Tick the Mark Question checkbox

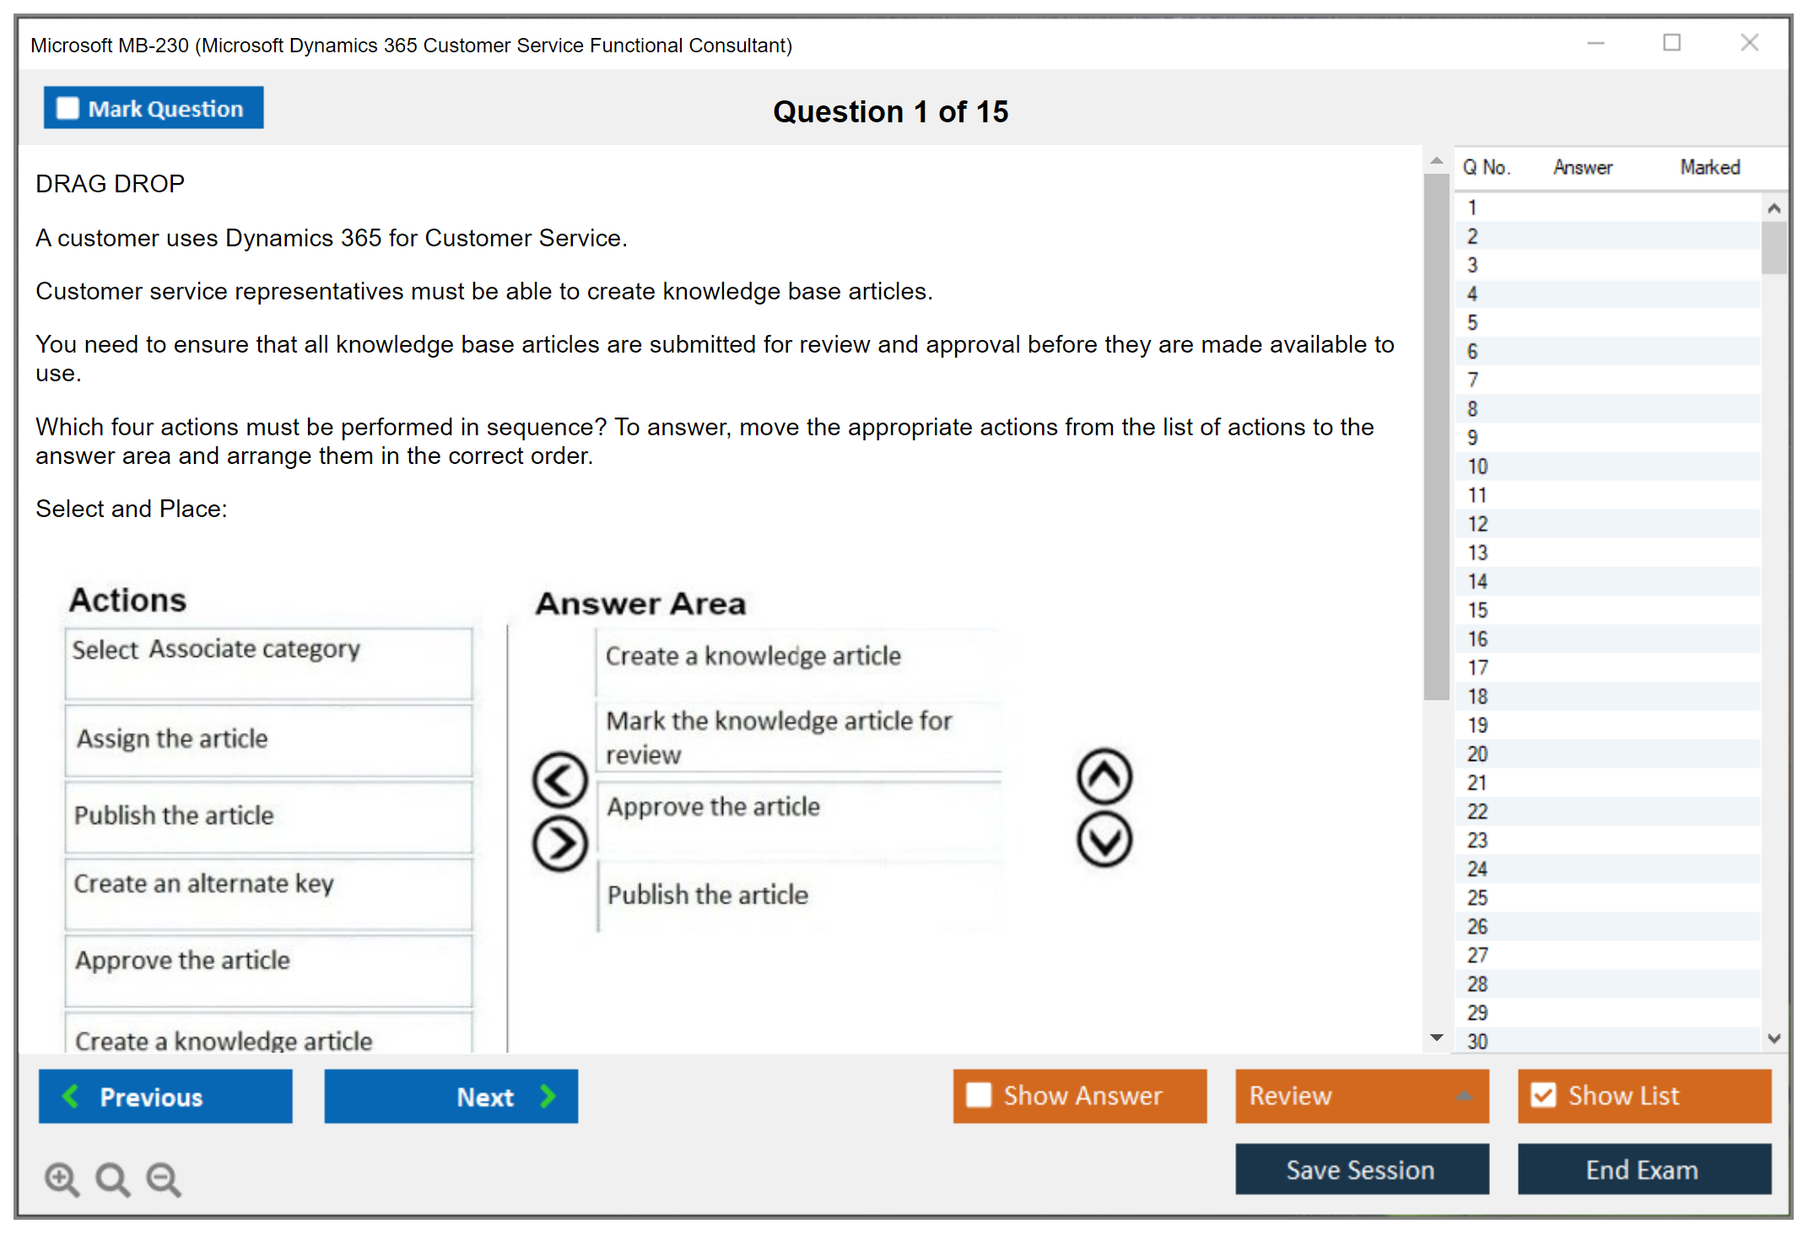click(x=67, y=109)
